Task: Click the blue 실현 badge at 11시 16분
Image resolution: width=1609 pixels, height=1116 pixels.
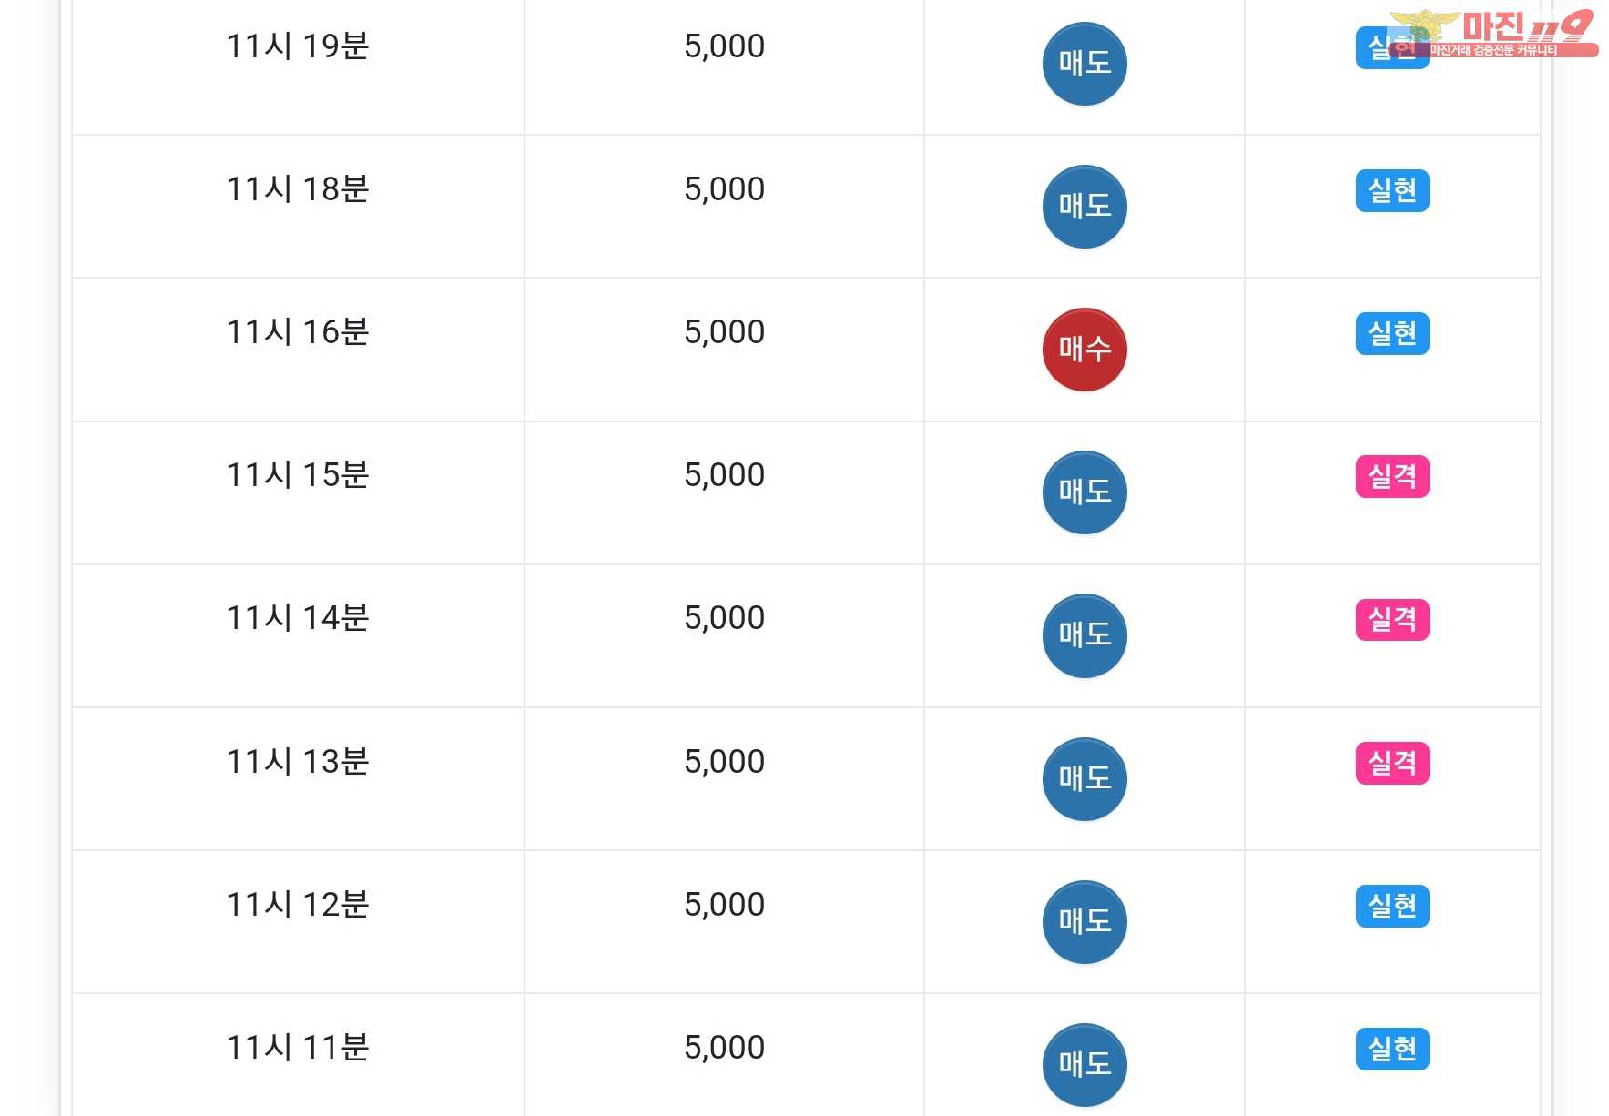Action: tap(1391, 334)
